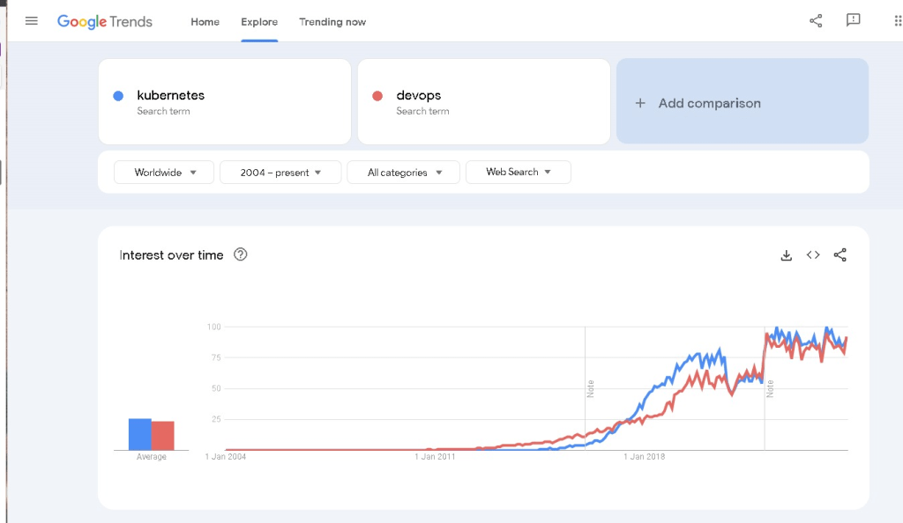Share the page via header share icon
Image resolution: width=903 pixels, height=523 pixels.
click(816, 21)
